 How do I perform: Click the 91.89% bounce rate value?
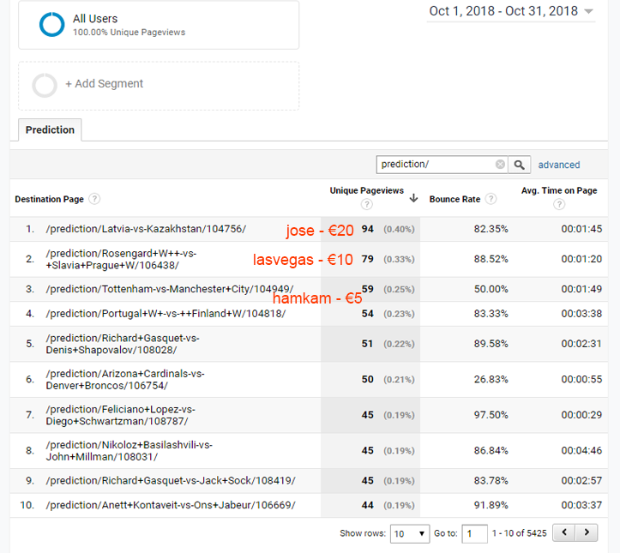pos(491,505)
